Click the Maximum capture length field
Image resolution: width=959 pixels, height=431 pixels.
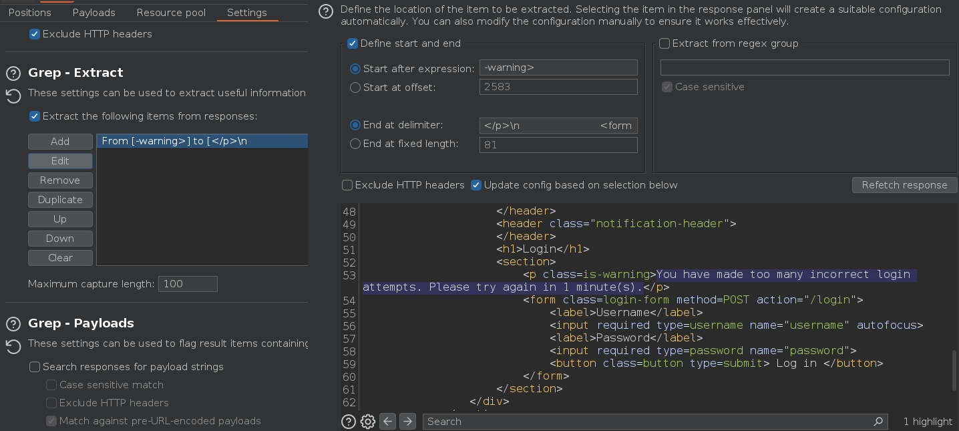[188, 284]
